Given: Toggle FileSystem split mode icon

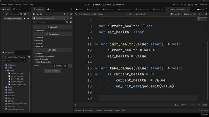Looking at the screenshot, I should 29,57.
